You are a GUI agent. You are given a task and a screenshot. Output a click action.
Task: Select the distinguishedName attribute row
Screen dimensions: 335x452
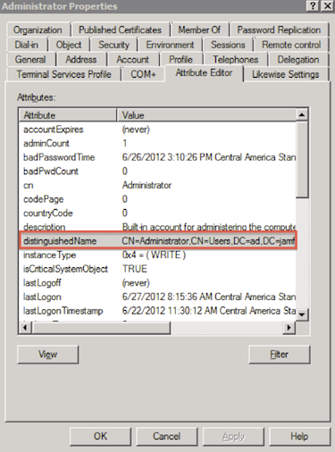click(x=158, y=241)
